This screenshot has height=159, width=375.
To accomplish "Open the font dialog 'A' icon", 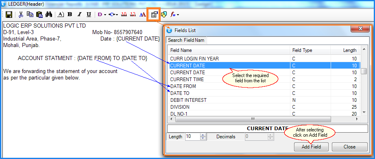I will point(61,15).
